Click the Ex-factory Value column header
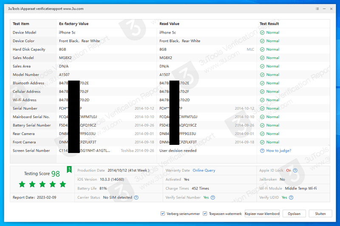Image resolution: width=340 pixels, height=226 pixels. (x=74, y=24)
